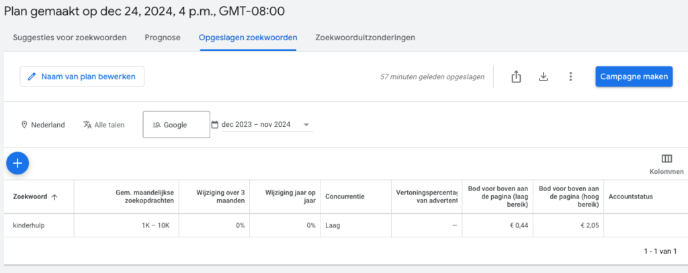Click the download icon
The image size is (688, 273).
coord(544,76)
